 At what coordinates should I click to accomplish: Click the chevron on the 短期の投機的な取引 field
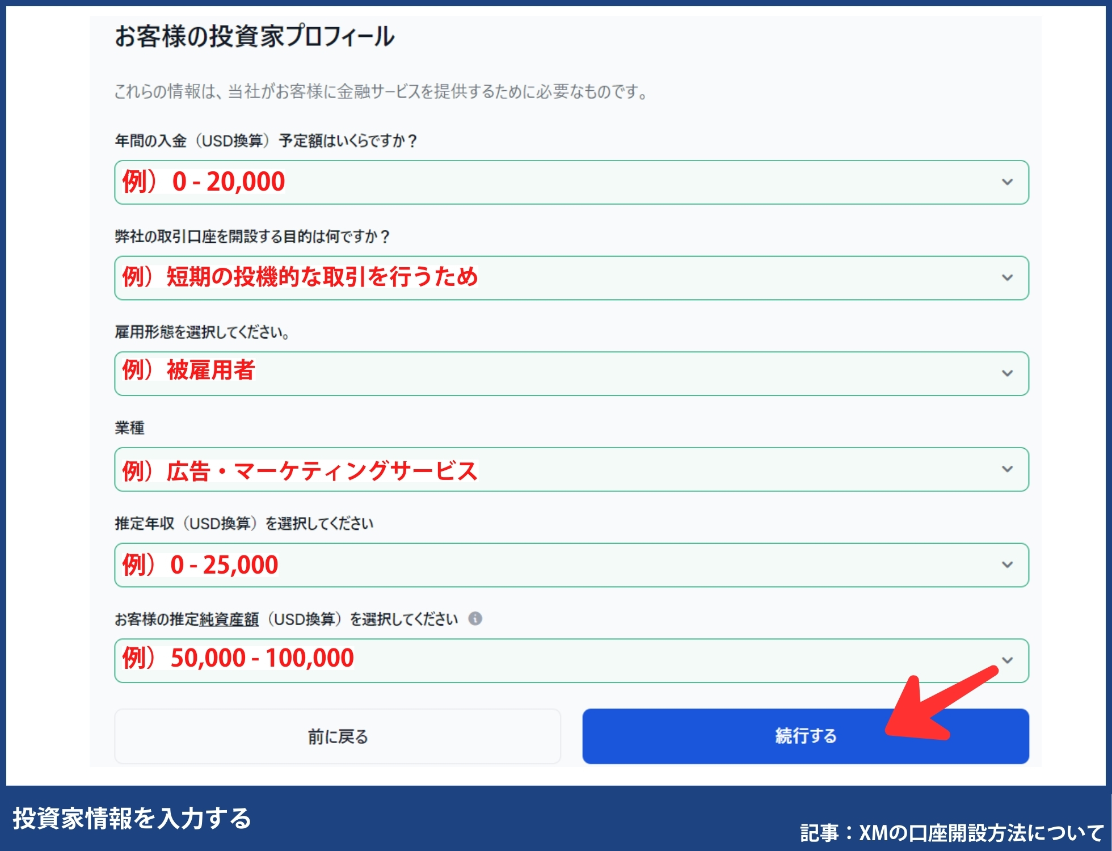[x=1007, y=278]
